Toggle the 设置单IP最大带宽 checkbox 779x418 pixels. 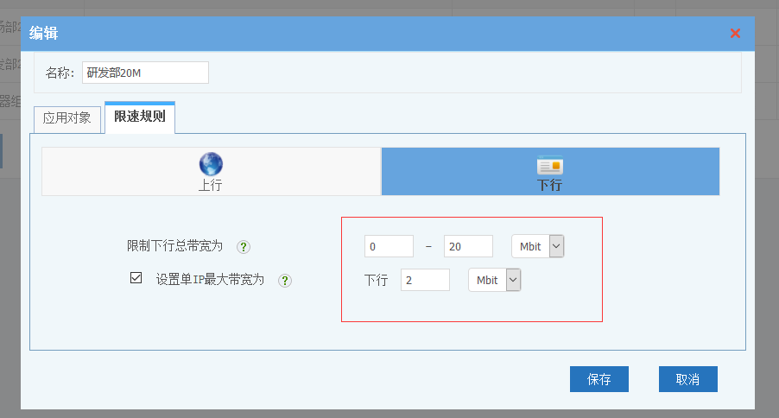click(136, 279)
